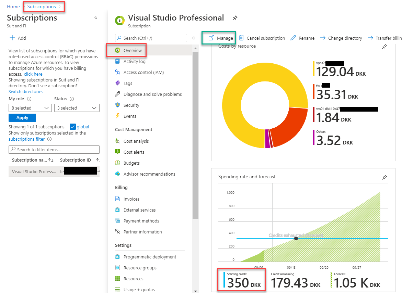402x293 pixels.
Task: Open the Security section
Action: coord(130,105)
